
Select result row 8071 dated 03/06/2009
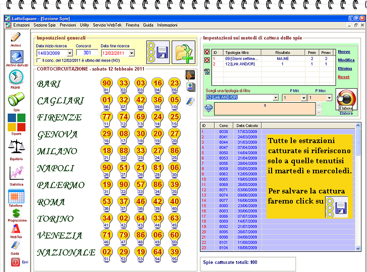278,190
